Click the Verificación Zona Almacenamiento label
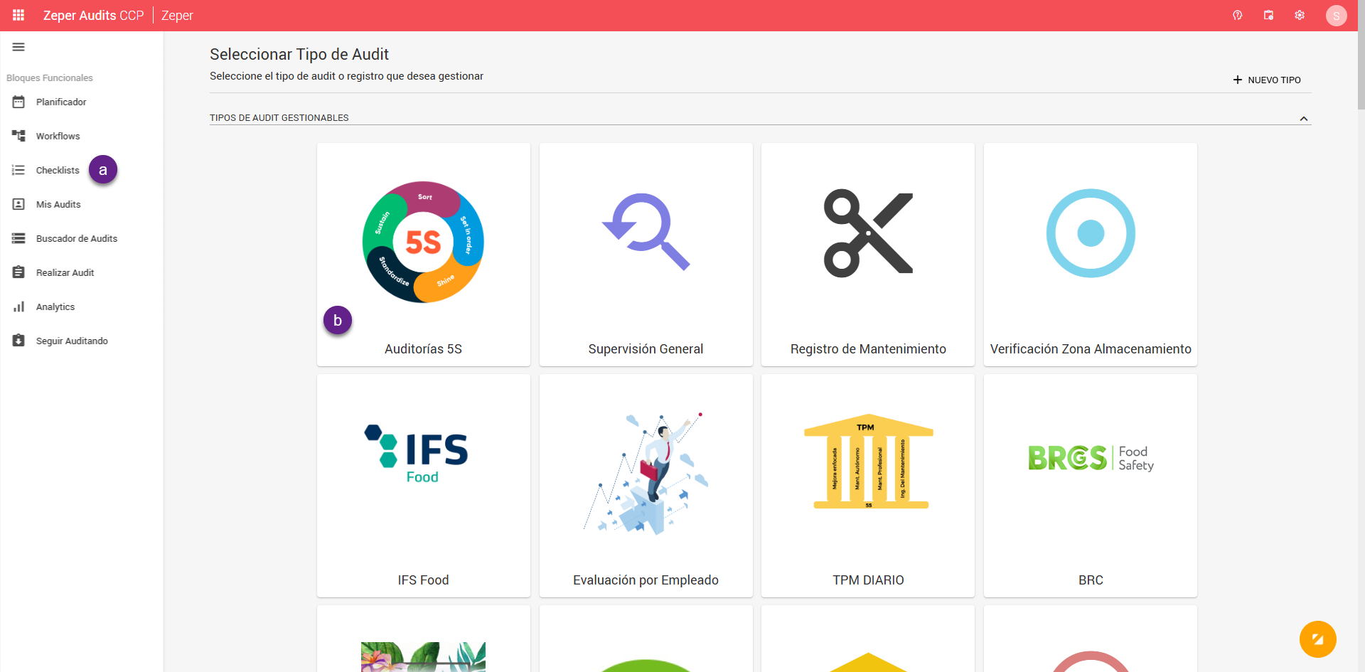The width and height of the screenshot is (1365, 672). click(1091, 349)
